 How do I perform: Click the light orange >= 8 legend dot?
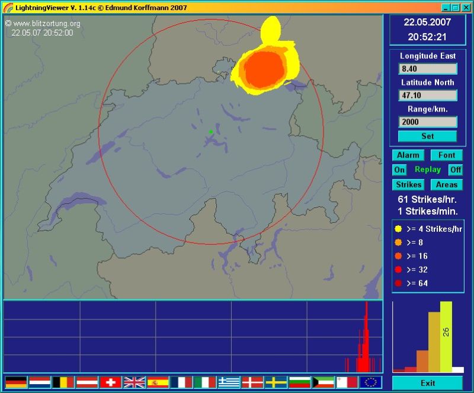coord(398,242)
